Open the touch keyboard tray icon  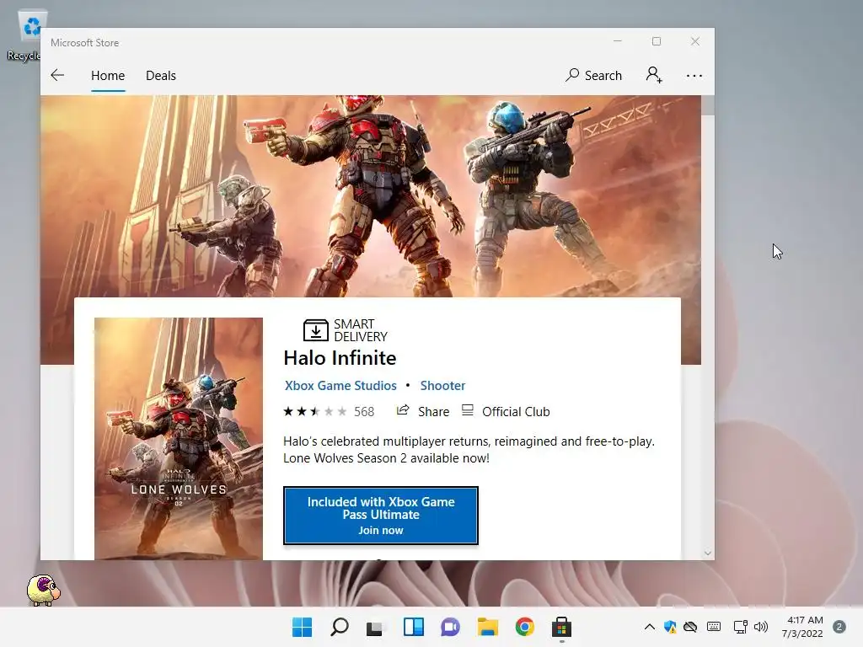click(714, 627)
